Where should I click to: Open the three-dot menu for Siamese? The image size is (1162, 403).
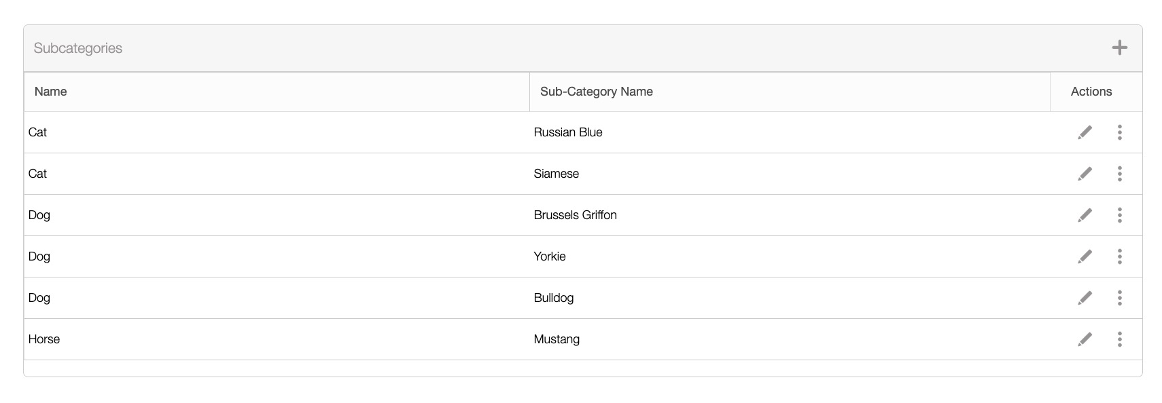(x=1119, y=174)
